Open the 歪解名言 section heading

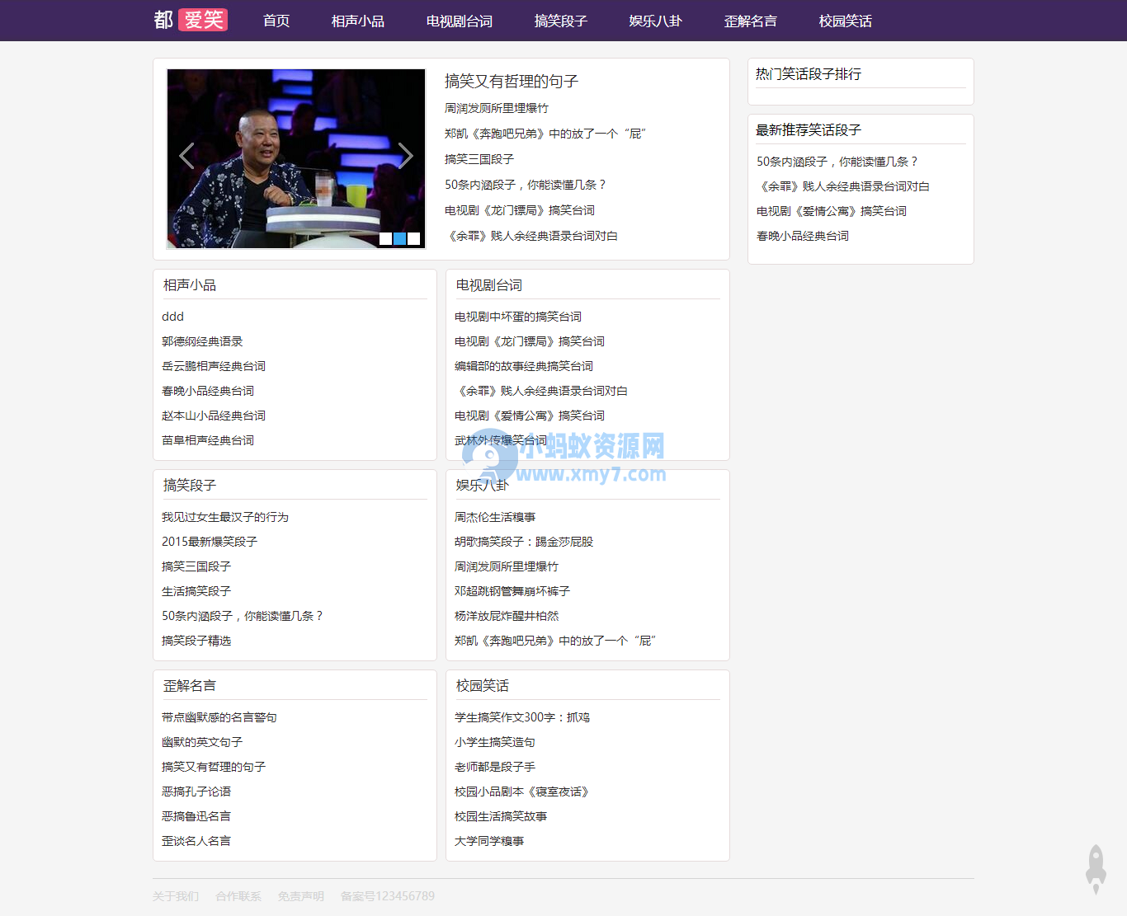point(190,686)
